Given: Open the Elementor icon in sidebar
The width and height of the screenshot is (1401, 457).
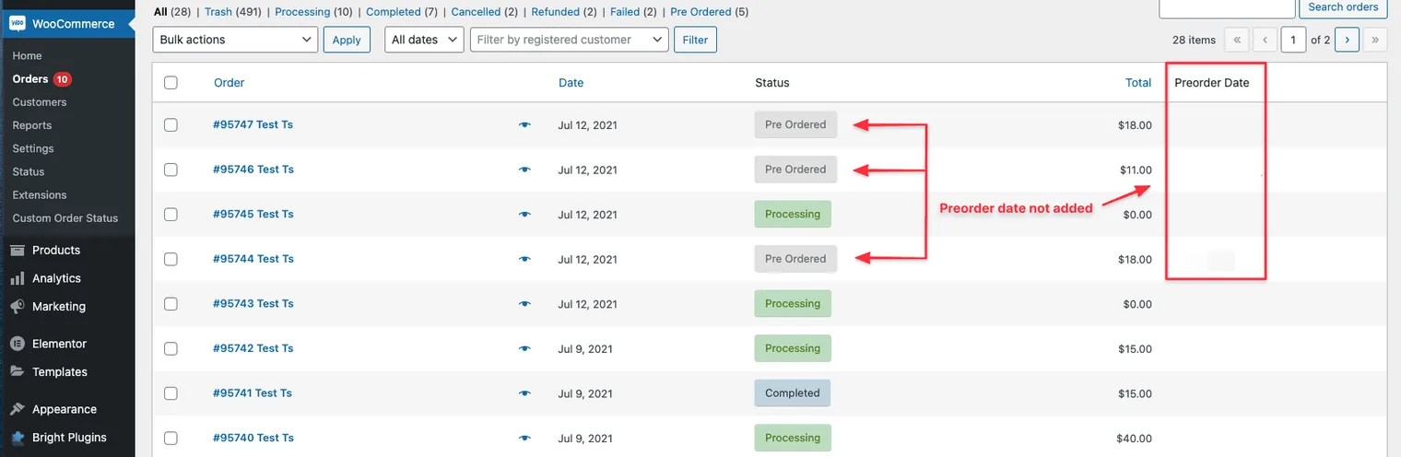Looking at the screenshot, I should [x=17, y=344].
